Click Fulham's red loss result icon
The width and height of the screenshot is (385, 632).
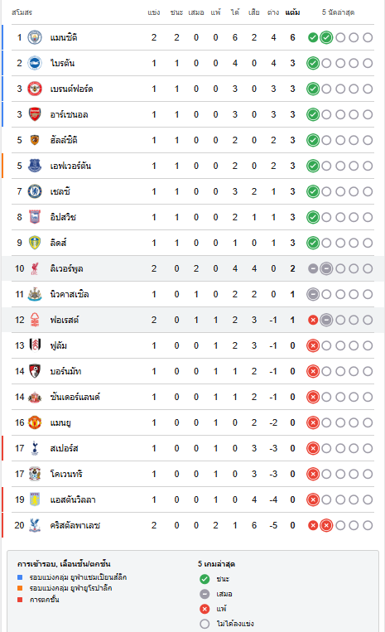pyautogui.click(x=313, y=345)
